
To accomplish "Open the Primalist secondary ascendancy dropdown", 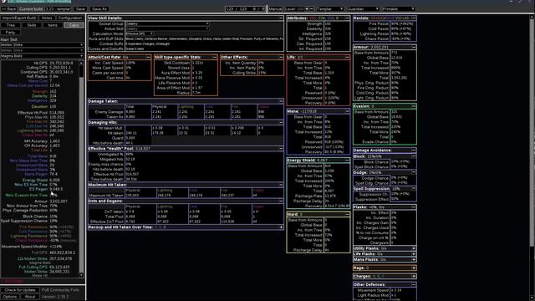I will pos(398,9).
